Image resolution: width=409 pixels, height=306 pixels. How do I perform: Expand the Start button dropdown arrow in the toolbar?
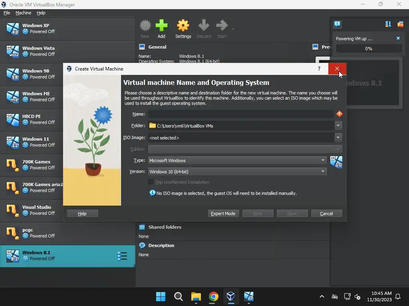point(233,29)
